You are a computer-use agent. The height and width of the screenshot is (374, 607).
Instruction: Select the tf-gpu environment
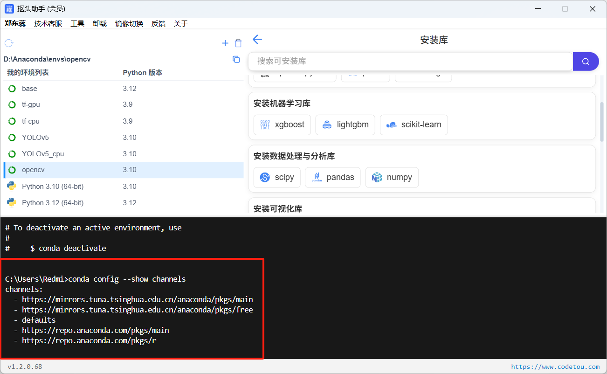pos(124,105)
